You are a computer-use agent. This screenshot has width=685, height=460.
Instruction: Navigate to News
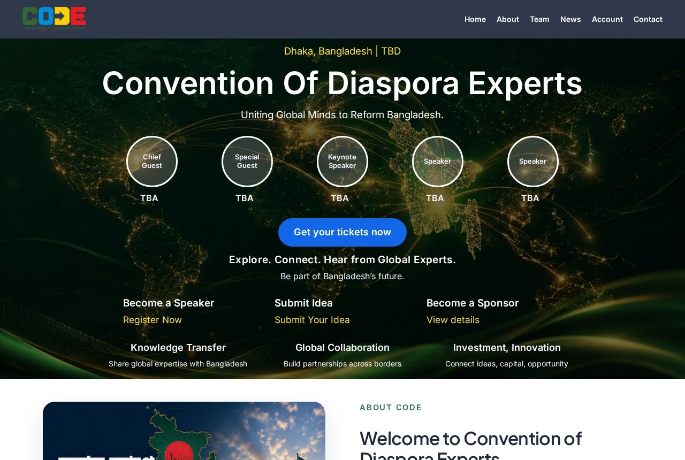pos(570,19)
